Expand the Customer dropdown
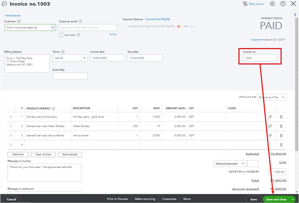This screenshot has width=299, height=203. click(53, 28)
